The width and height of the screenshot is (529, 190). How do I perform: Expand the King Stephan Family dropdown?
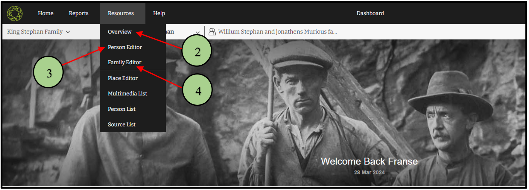tap(39, 32)
